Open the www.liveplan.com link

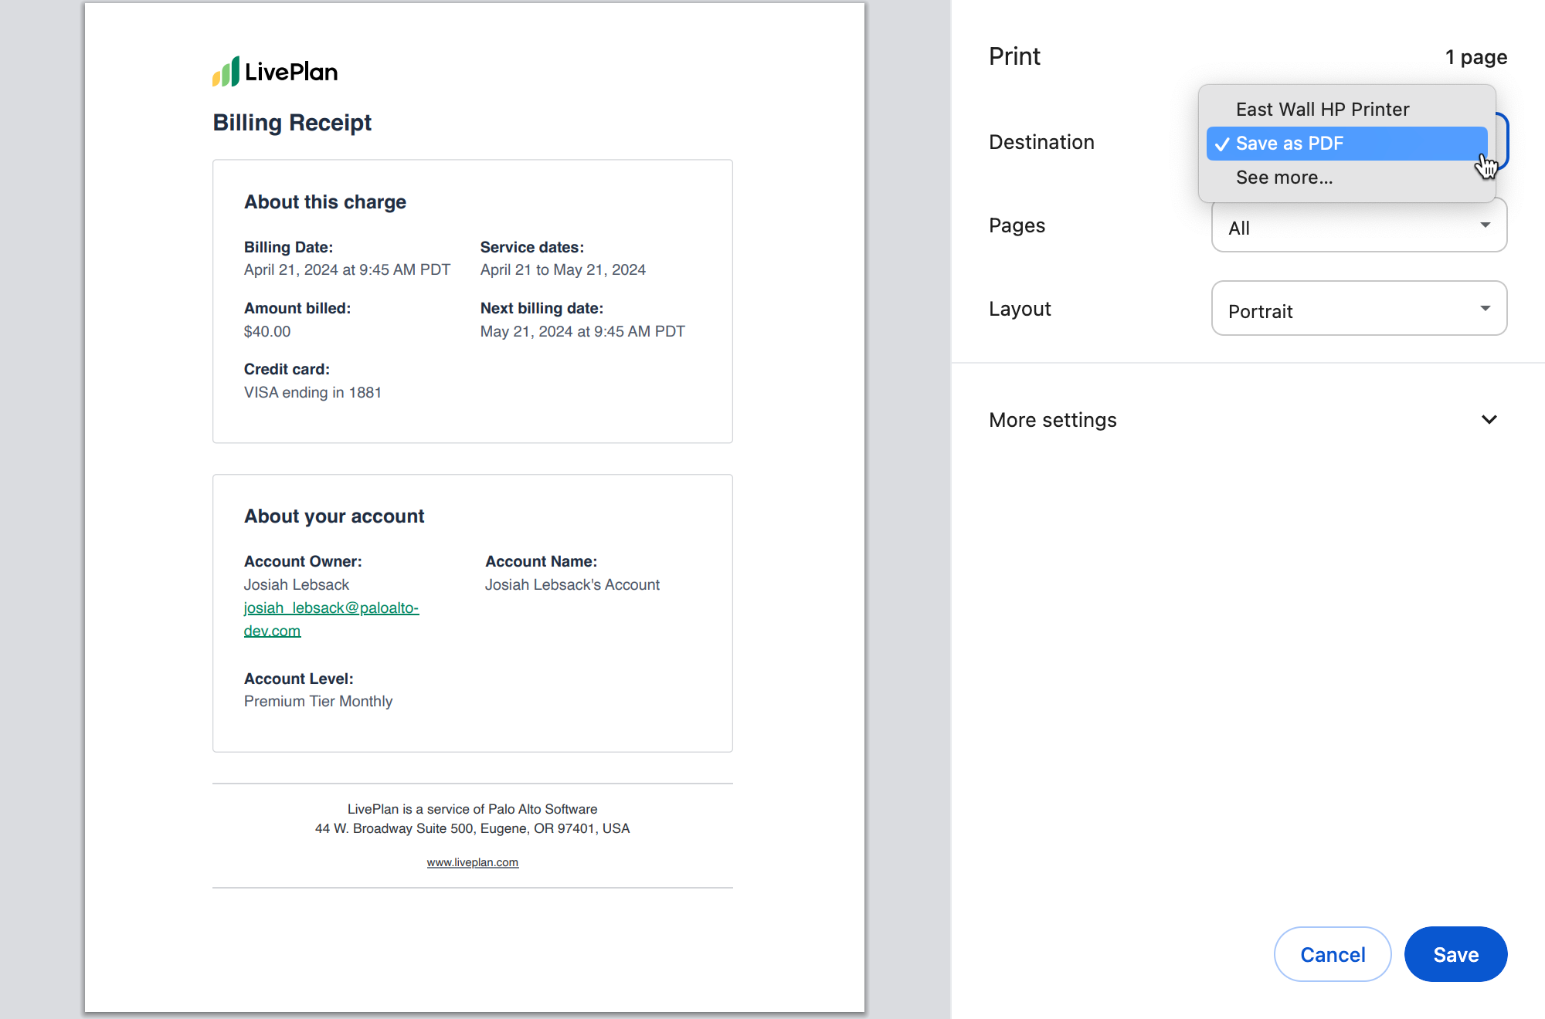pos(472,862)
